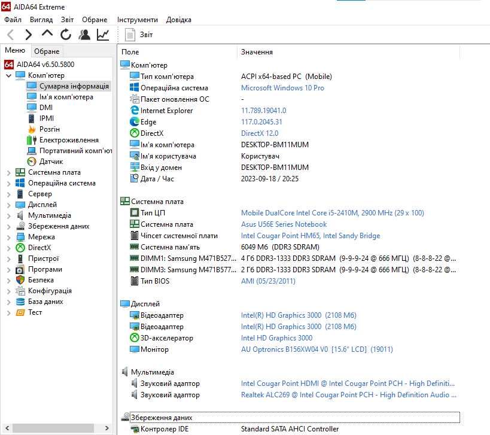Click the База даних database icon
490x435 pixels.
[20, 302]
